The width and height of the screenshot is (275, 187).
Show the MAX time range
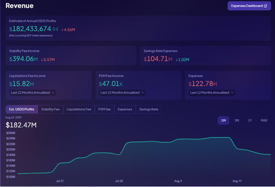click(x=264, y=120)
